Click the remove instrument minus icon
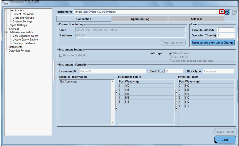 [x=233, y=12]
